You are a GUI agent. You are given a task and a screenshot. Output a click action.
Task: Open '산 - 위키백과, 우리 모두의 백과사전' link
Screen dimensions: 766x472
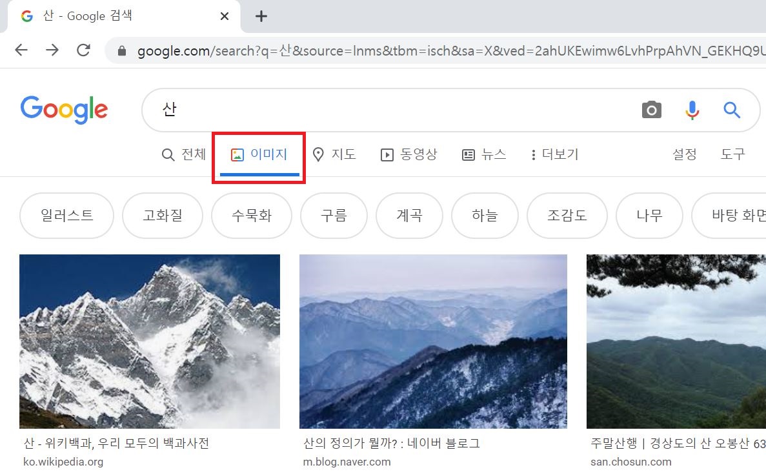pos(116,443)
